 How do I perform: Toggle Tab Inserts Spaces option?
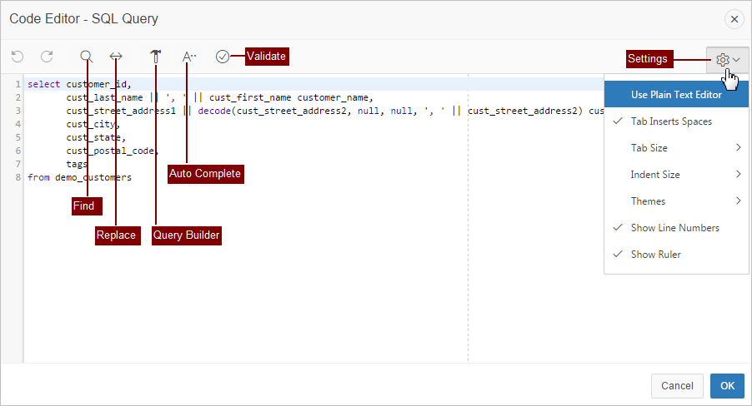pyautogui.click(x=670, y=121)
